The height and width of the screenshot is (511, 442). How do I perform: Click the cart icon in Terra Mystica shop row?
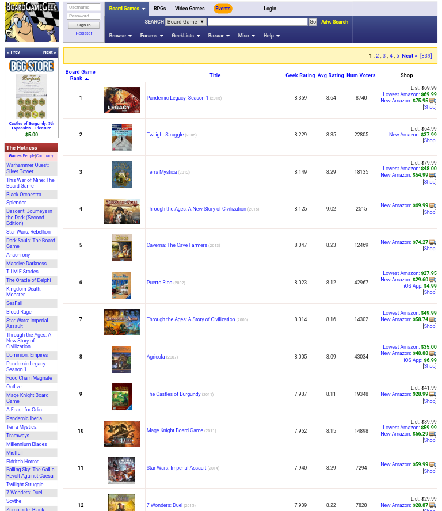click(433, 175)
